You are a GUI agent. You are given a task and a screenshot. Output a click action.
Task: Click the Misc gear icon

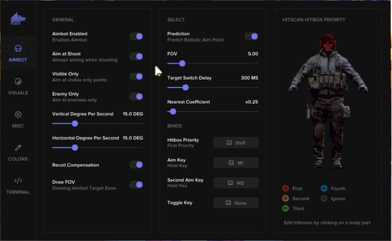pyautogui.click(x=18, y=114)
